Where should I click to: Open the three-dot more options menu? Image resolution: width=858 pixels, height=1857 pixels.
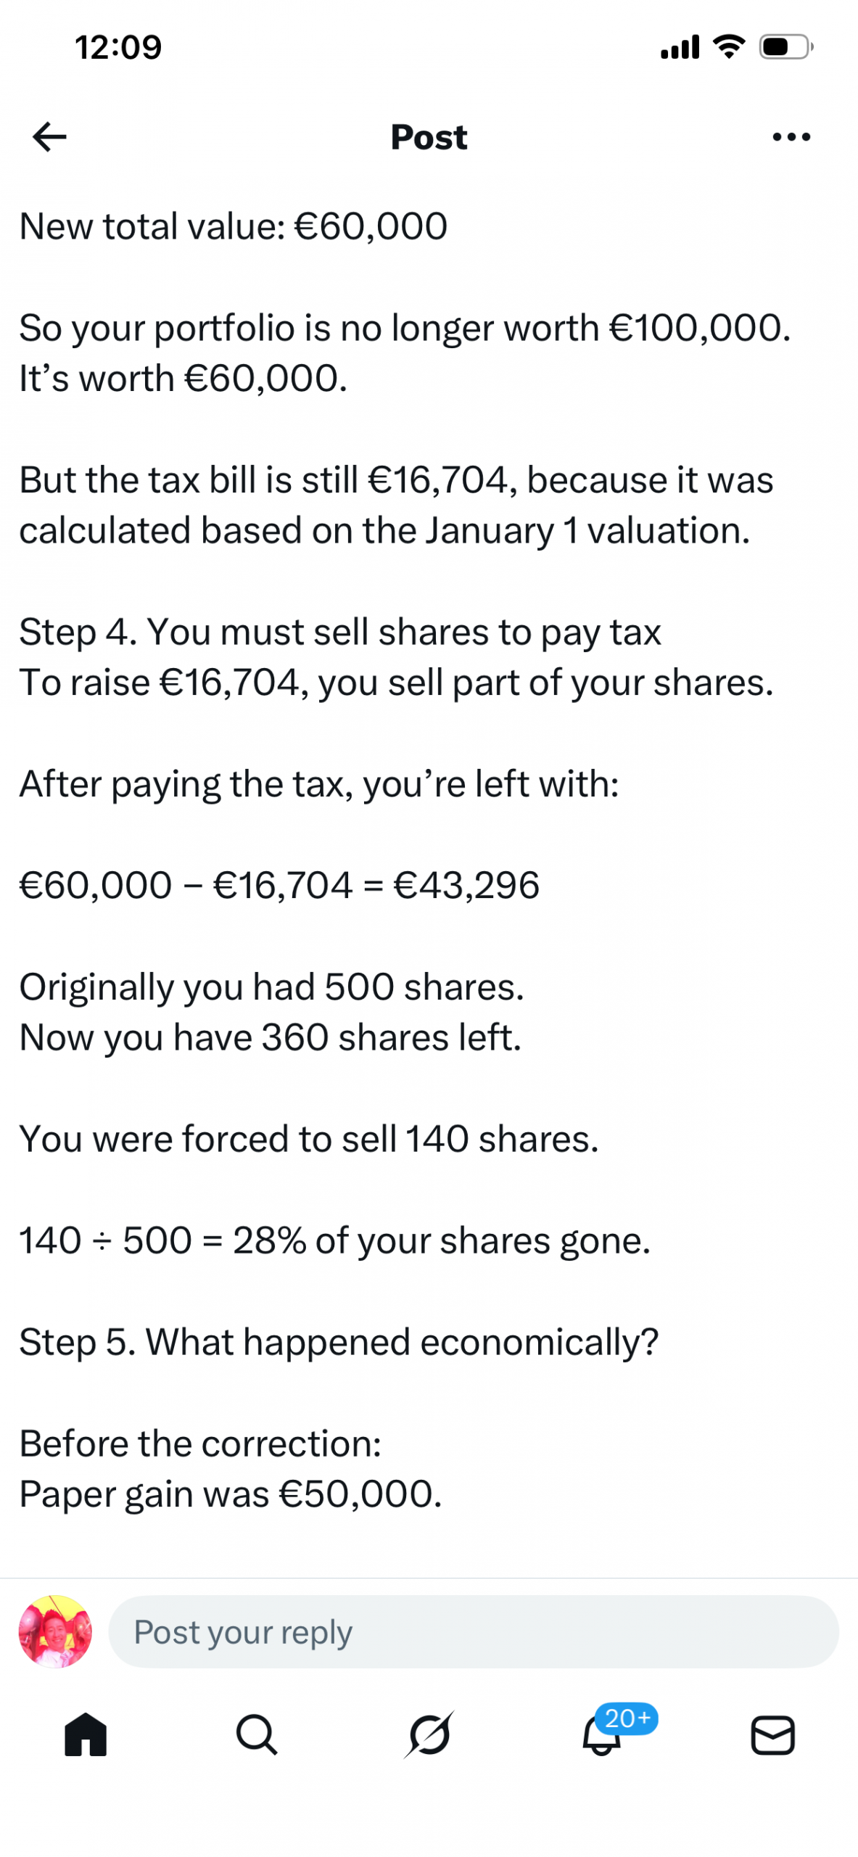[791, 136]
